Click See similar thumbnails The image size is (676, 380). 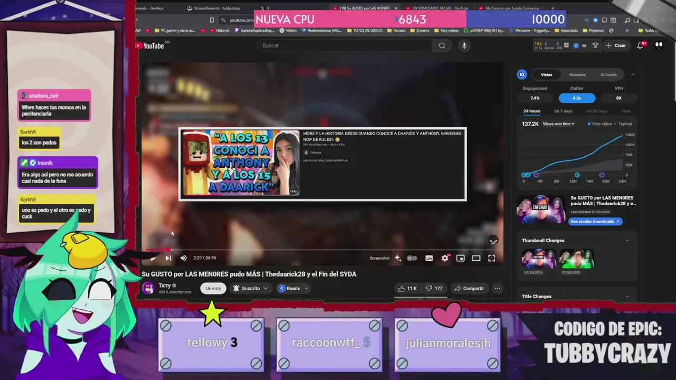(595, 222)
